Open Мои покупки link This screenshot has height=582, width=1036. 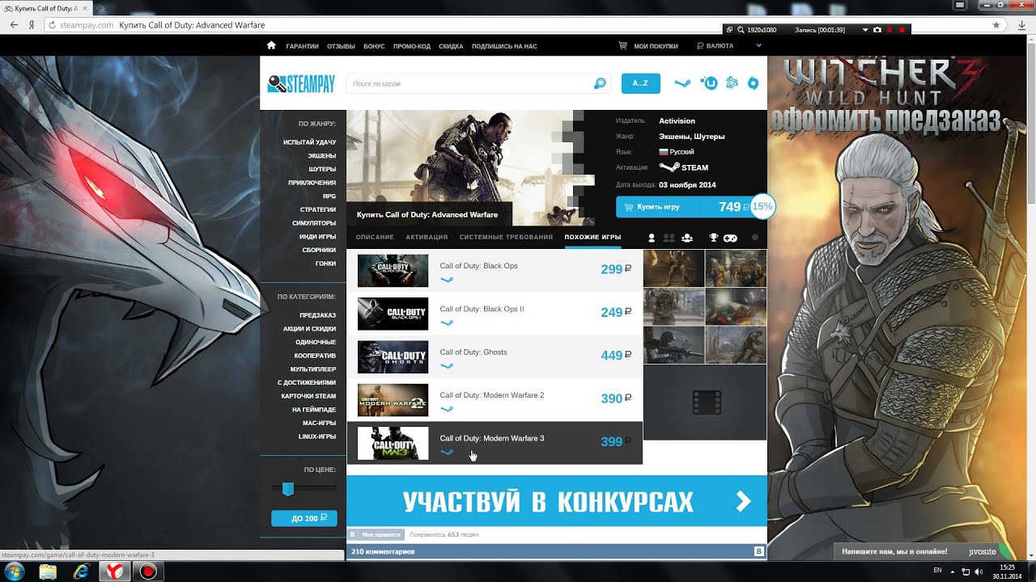pos(656,46)
